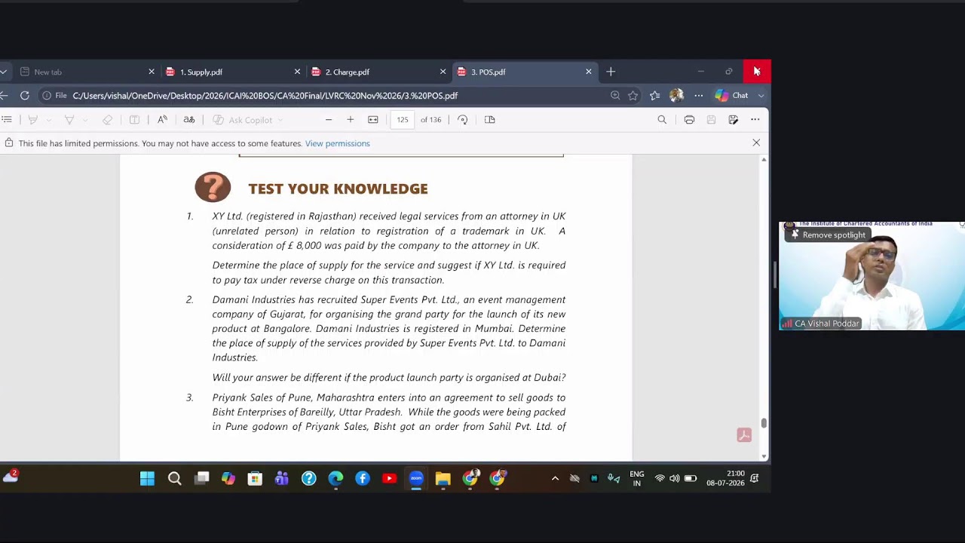Select the CA Vishal Poddar video thumbnail

click(872, 276)
